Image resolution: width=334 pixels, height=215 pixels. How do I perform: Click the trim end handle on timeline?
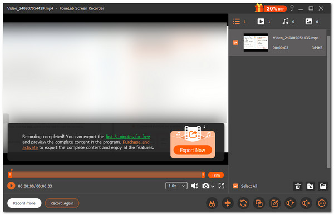(203, 175)
